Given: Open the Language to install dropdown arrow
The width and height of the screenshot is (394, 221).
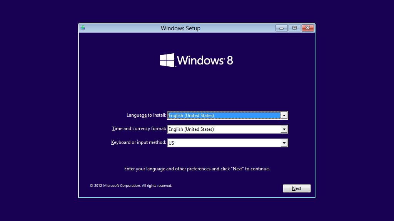Looking at the screenshot, I should [284, 115].
